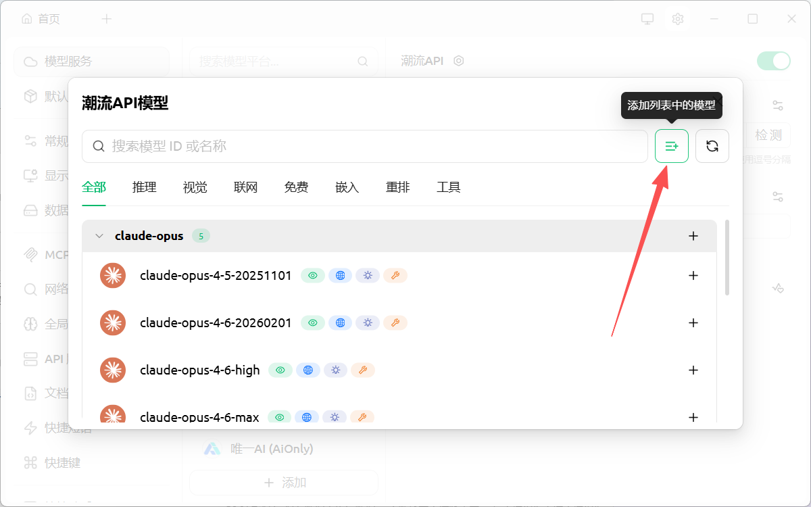
Task: Toggle the 潮流API provider switch
Action: point(773,61)
